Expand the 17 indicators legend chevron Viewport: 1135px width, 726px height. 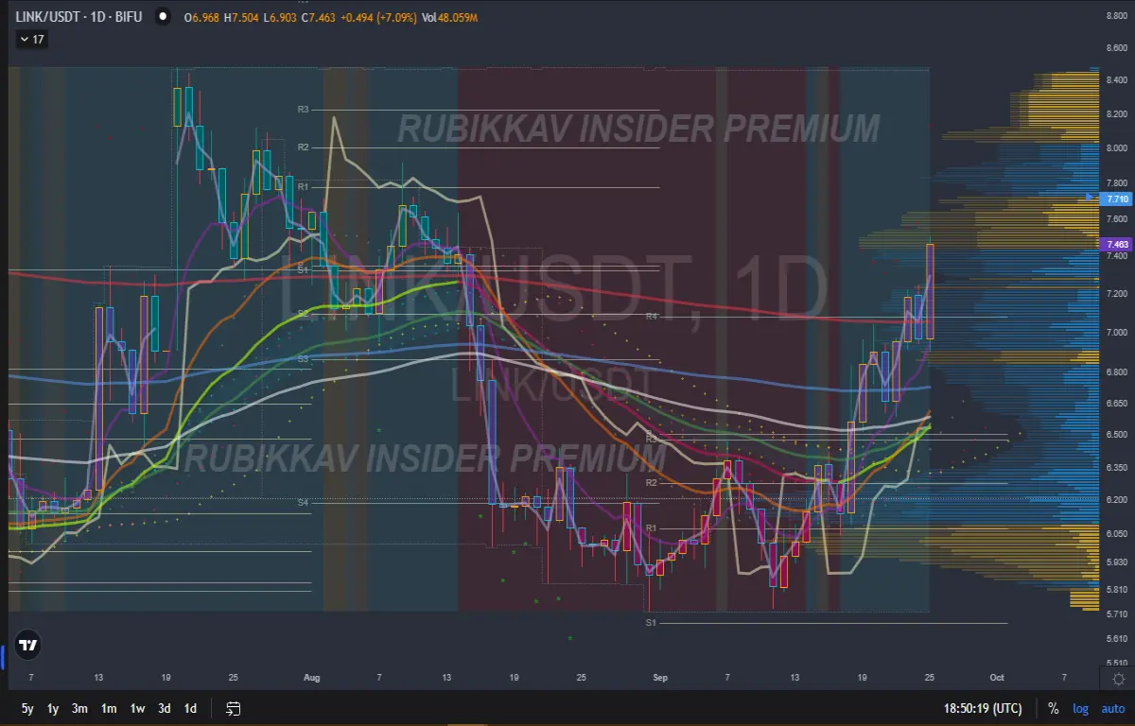(30, 40)
